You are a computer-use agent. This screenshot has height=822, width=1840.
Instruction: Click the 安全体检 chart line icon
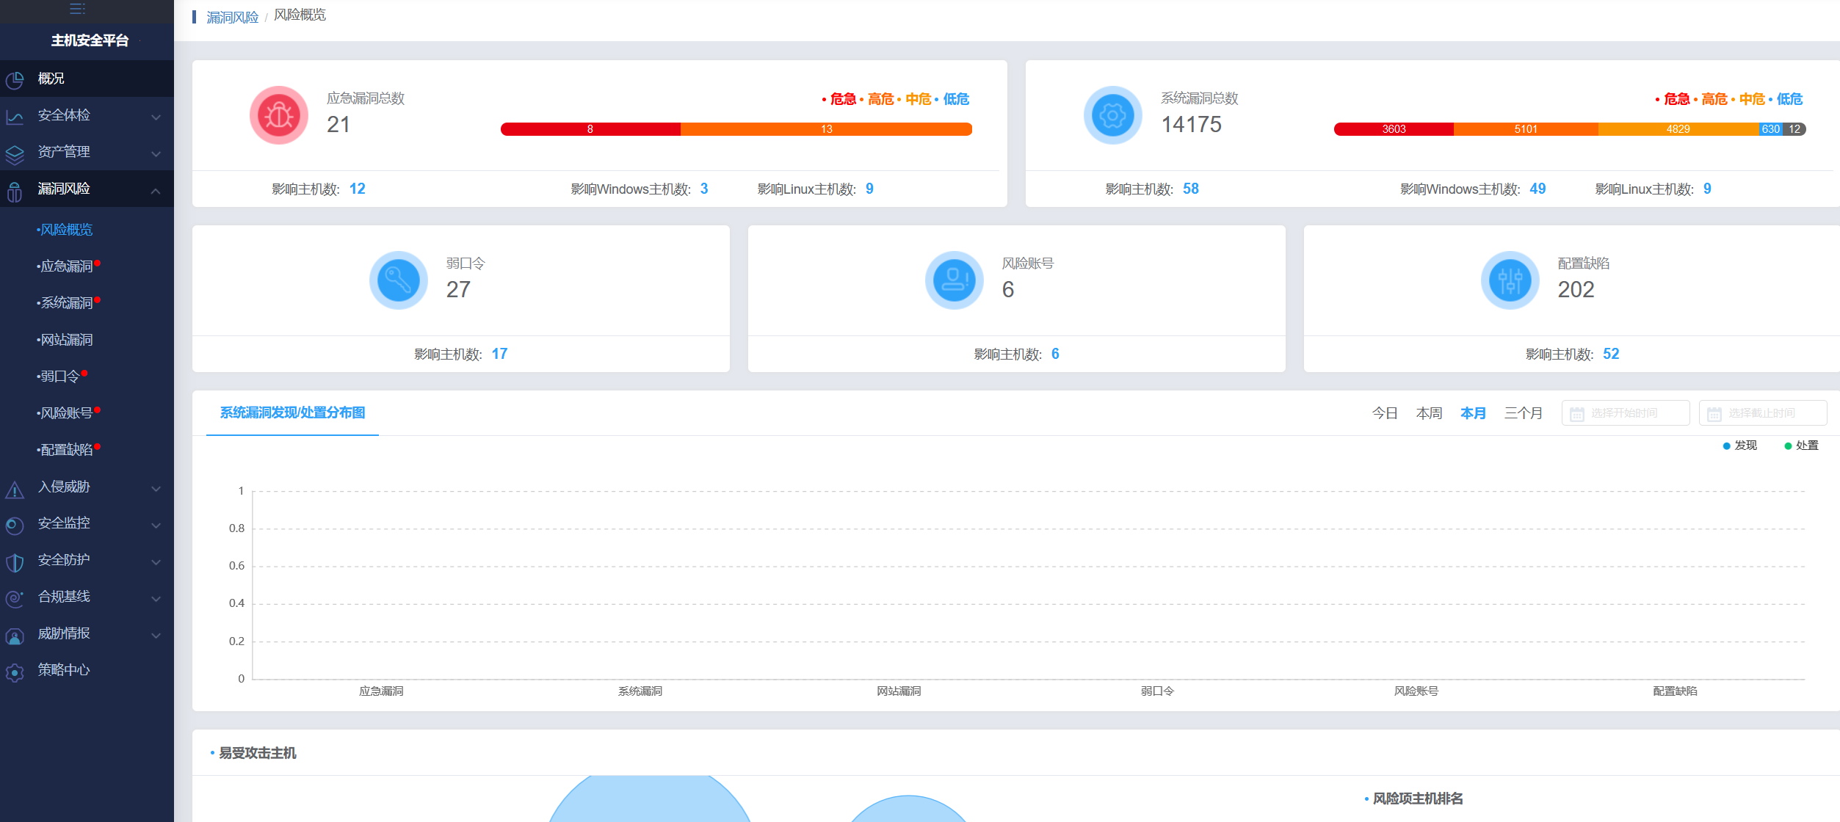point(15,117)
